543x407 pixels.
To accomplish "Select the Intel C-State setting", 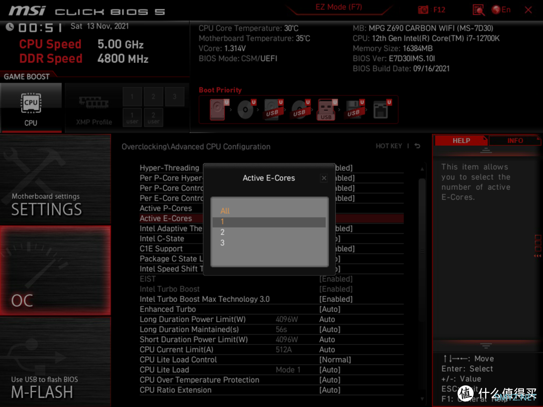I will pos(162,239).
